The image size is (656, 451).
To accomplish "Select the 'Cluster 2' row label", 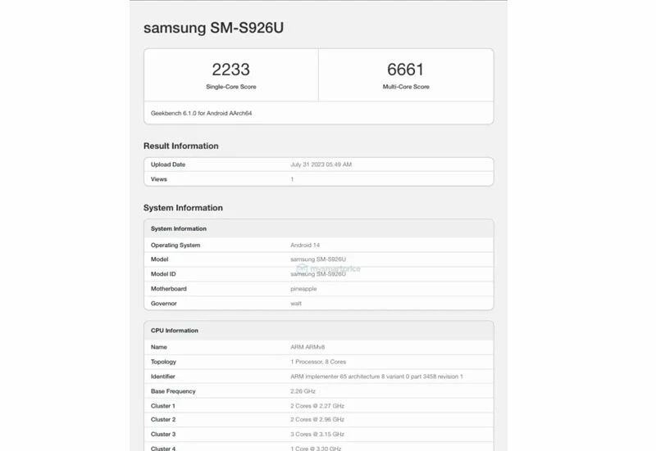I will pyautogui.click(x=163, y=419).
